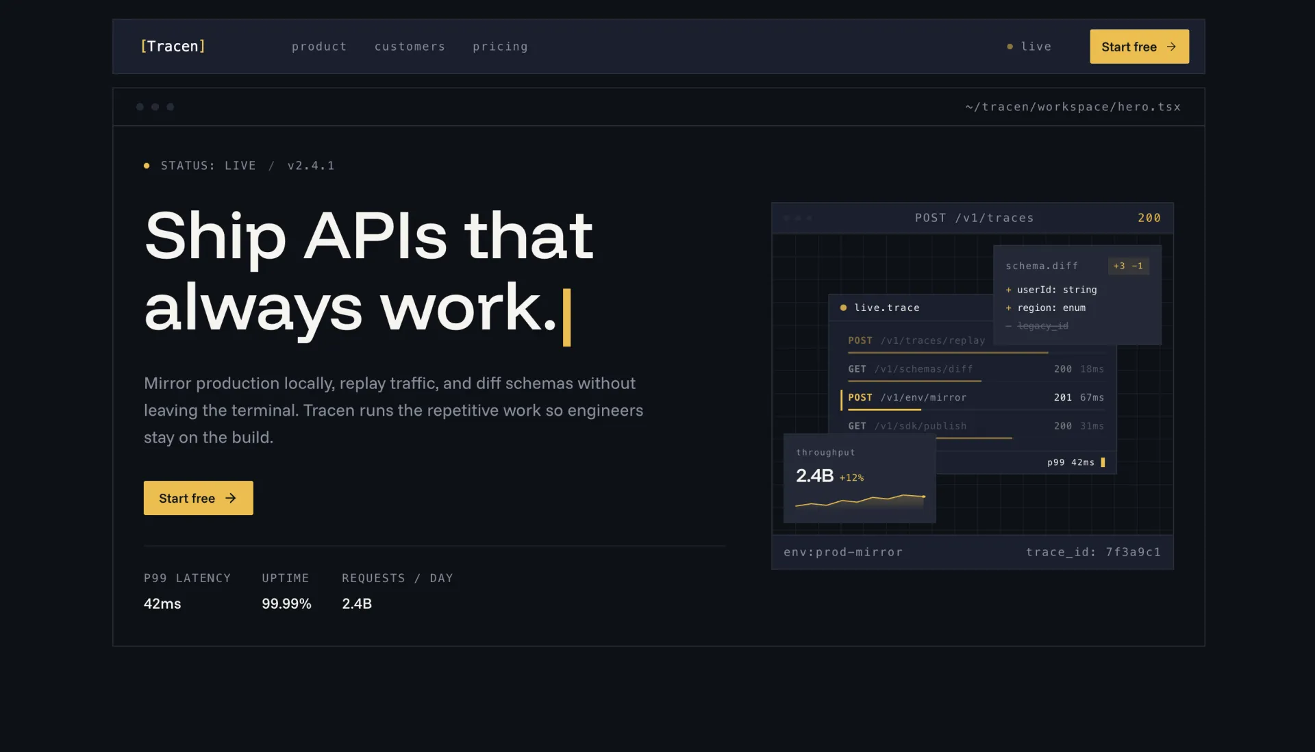The width and height of the screenshot is (1315, 752).
Task: Open the customers nav link
Action: tap(410, 47)
